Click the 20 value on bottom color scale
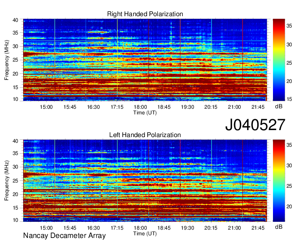Viewport: 297px width, 241px height. tap(289, 207)
